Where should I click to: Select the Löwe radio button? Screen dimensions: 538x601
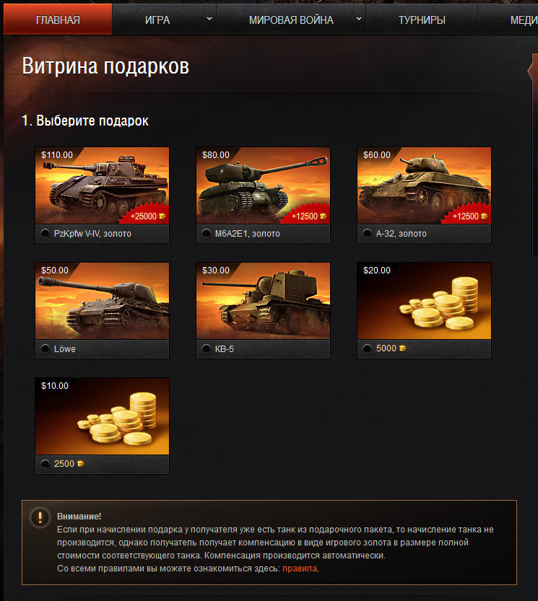pos(45,348)
